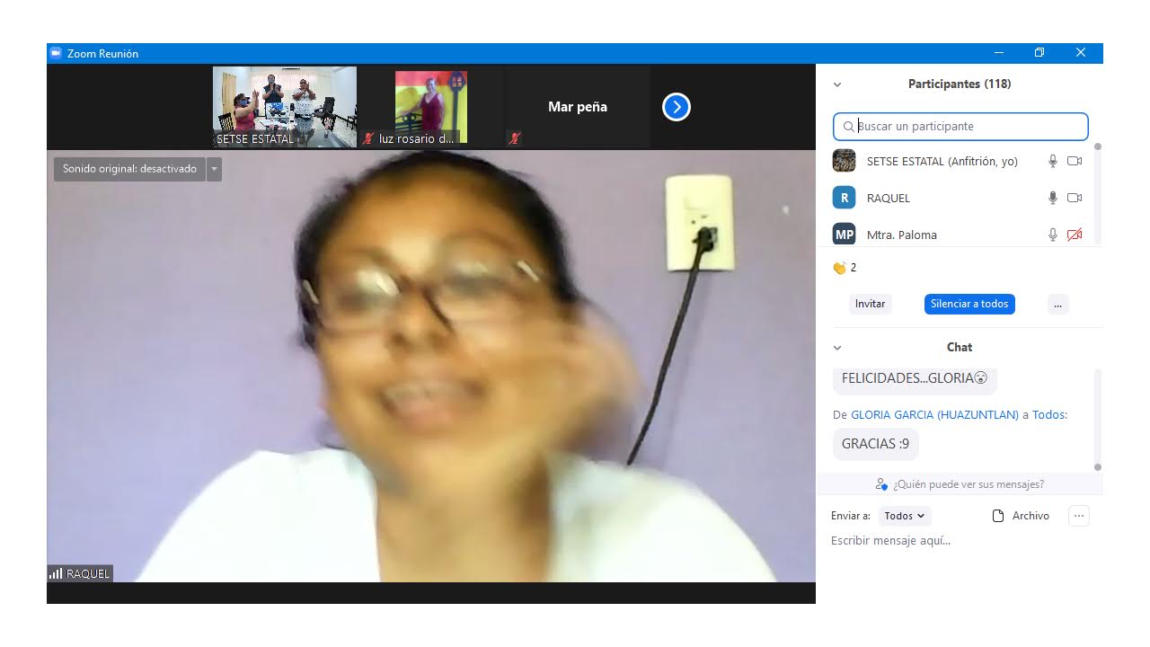The width and height of the screenshot is (1150, 647).
Task: Click the MP avatar for Mtra. Paloma
Action: [845, 235]
